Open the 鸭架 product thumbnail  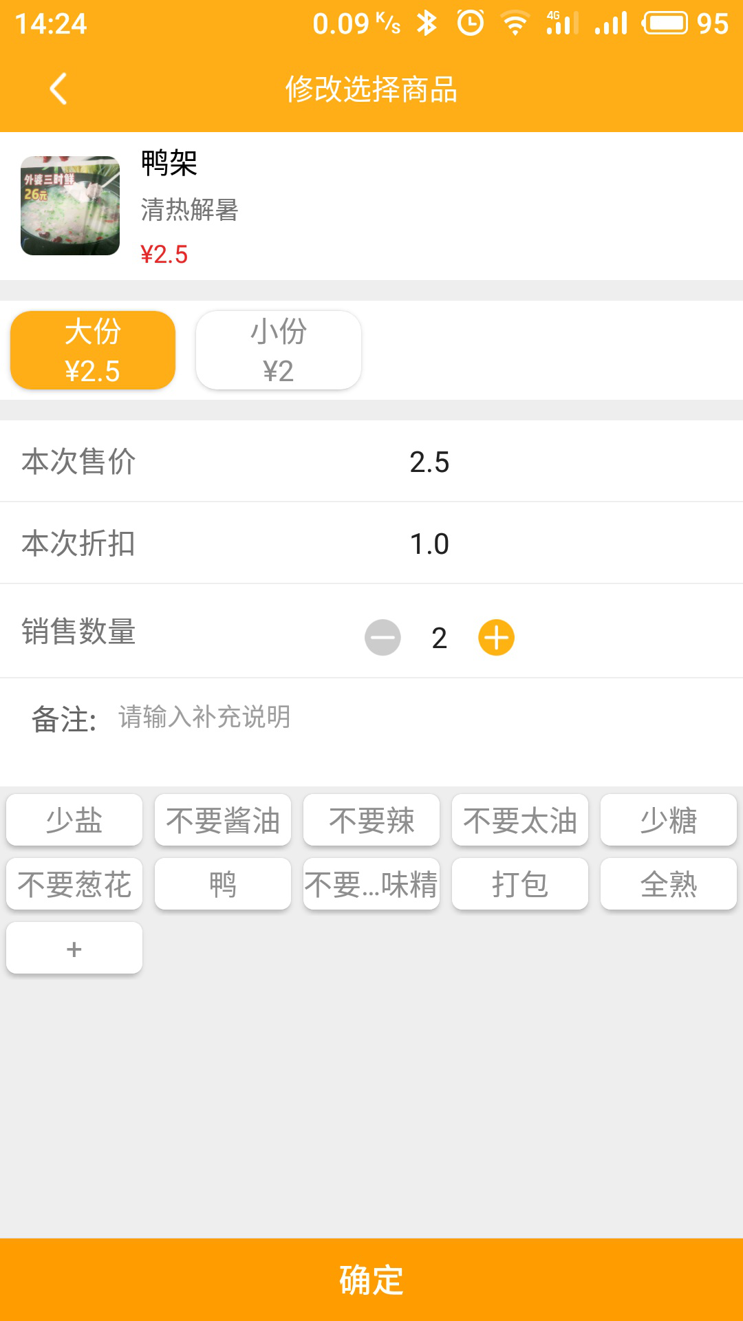(70, 206)
